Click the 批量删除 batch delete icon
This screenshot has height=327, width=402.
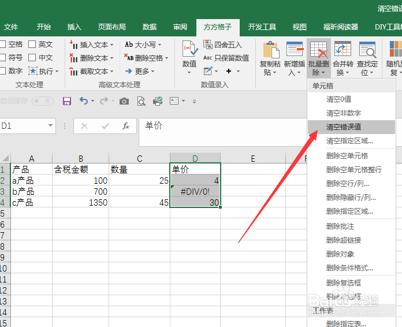click(x=319, y=49)
